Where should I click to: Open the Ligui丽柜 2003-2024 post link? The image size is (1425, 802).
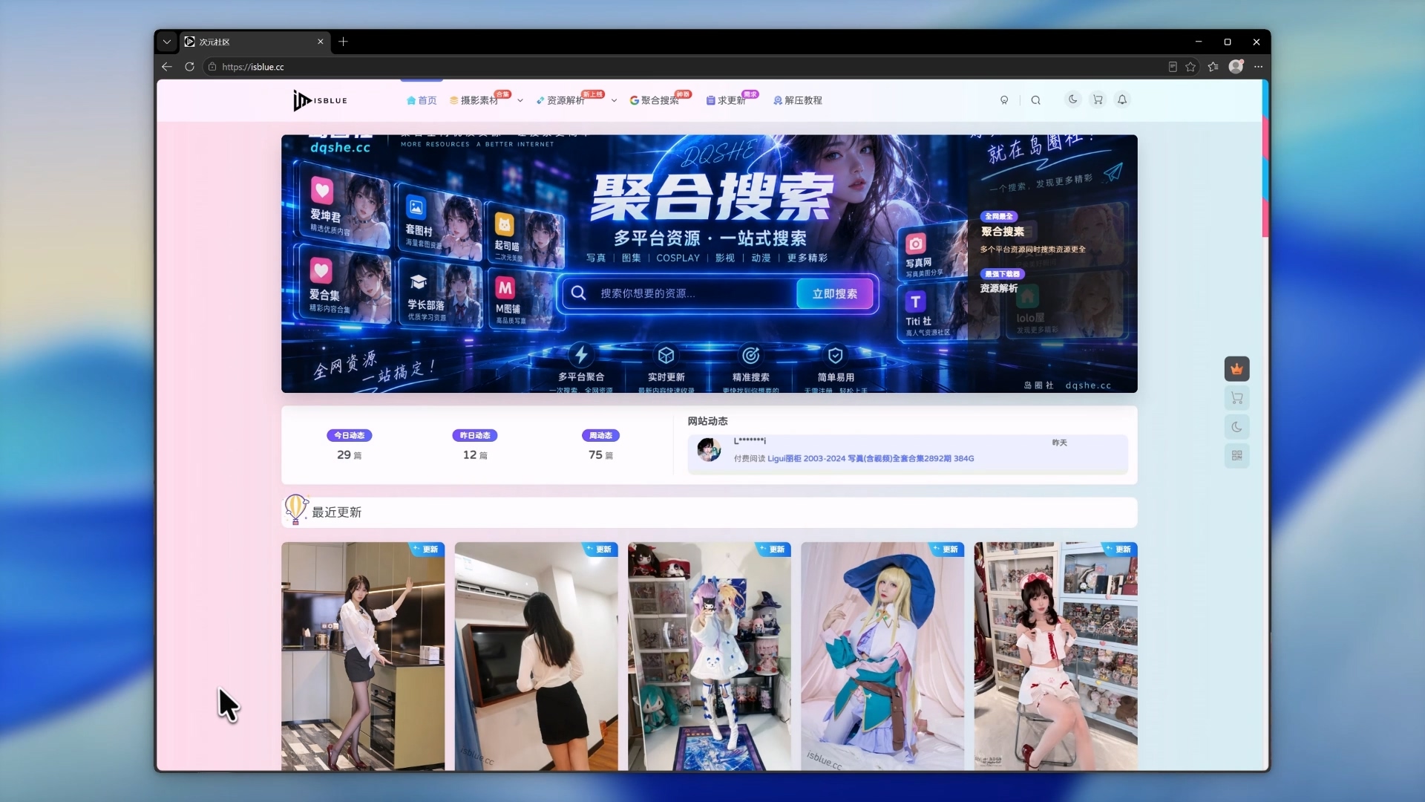coord(871,459)
